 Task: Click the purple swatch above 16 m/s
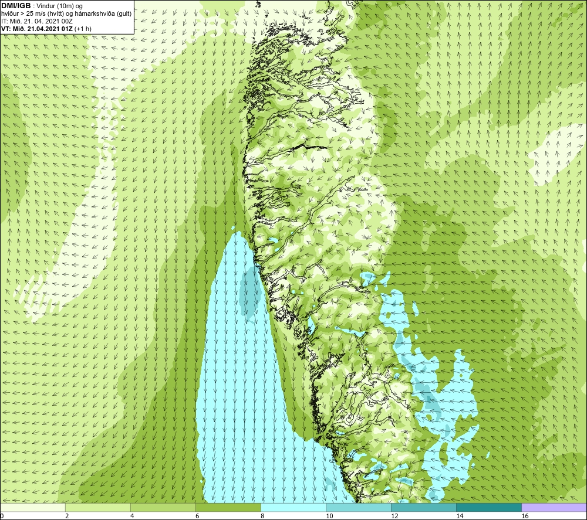(554, 508)
